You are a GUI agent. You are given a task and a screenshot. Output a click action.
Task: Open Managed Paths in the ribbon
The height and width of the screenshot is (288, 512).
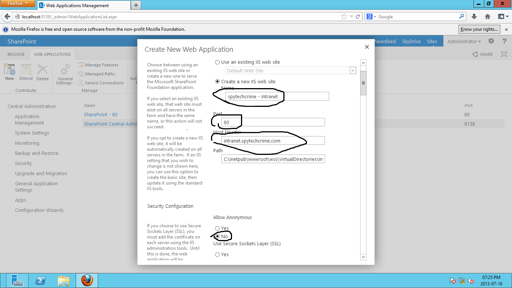point(97,74)
